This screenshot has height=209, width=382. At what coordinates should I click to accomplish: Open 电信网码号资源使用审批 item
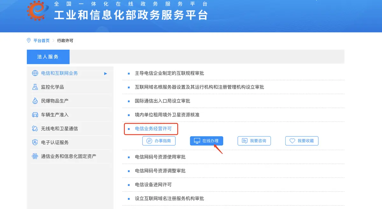(160, 157)
